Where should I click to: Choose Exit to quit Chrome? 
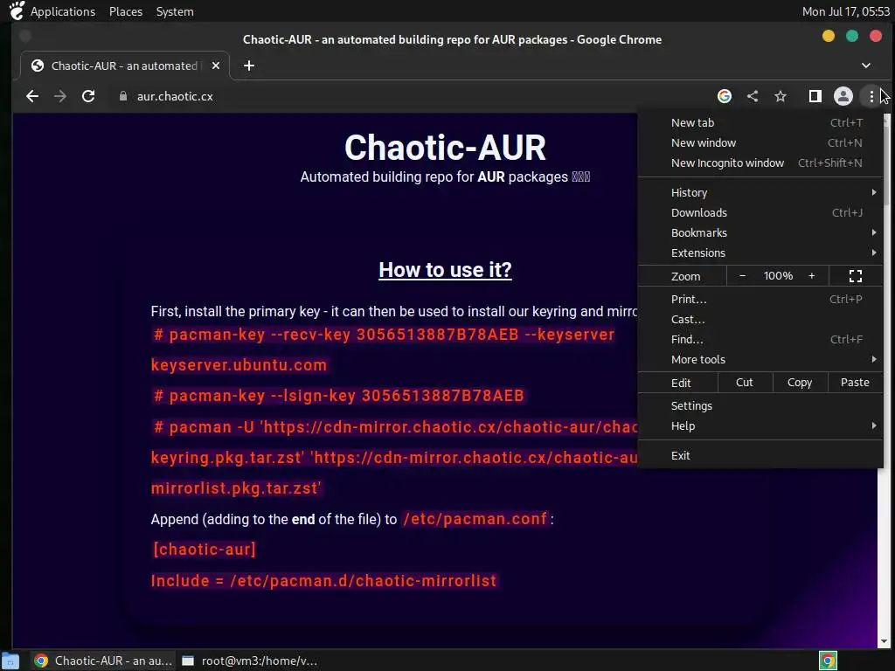[x=760, y=456]
